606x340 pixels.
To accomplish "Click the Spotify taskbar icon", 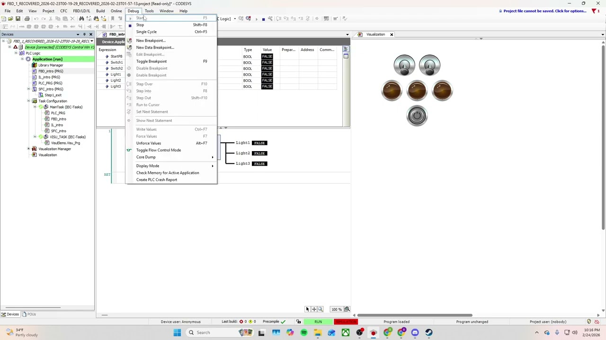I will 304,332.
